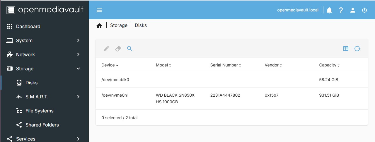
Task: Sort by Model column header
Action: pos(163,65)
